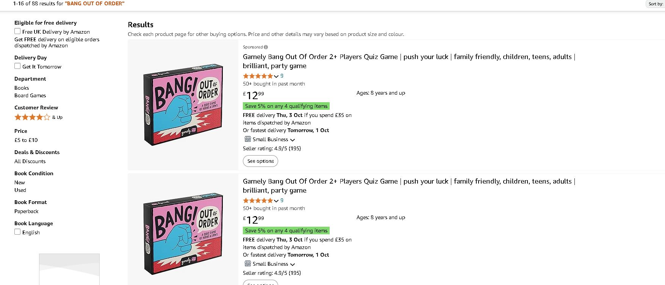Tick the Get It Tomorrow checkbox
This screenshot has width=665, height=285.
pos(17,66)
